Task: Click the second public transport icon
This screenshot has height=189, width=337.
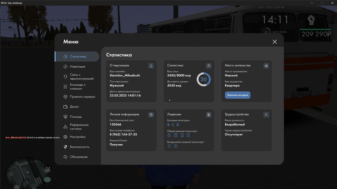Action: [x=176, y=135]
